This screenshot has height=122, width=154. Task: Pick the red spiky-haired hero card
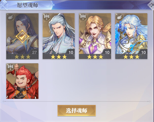pos(22,81)
